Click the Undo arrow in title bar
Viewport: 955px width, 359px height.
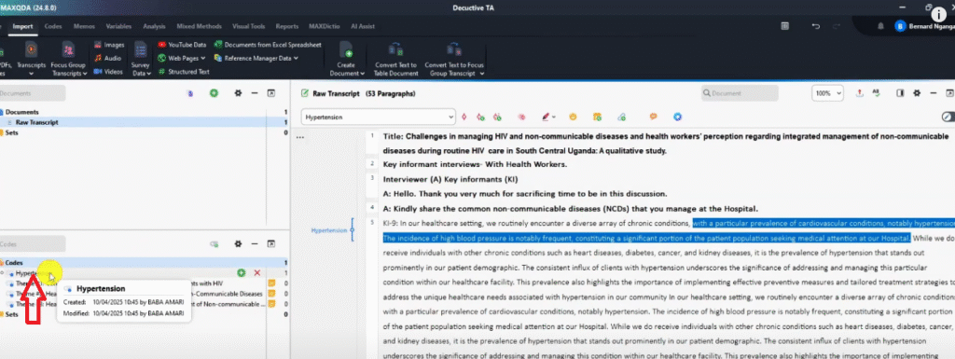tap(815, 26)
